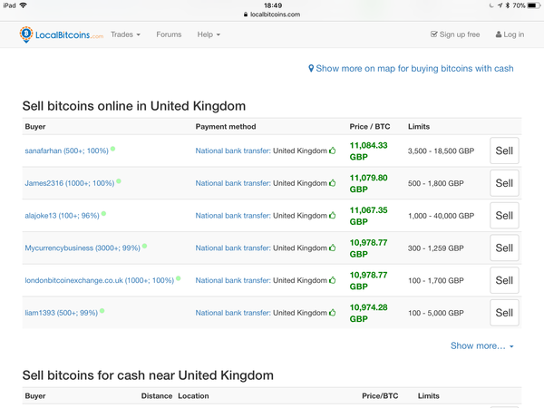Click Sell button for londonbitcoinexchange.co.uk offer
Image resolution: width=544 pixels, height=408 pixels.
pos(504,280)
